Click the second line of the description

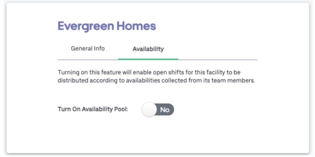pyautogui.click(x=157, y=81)
